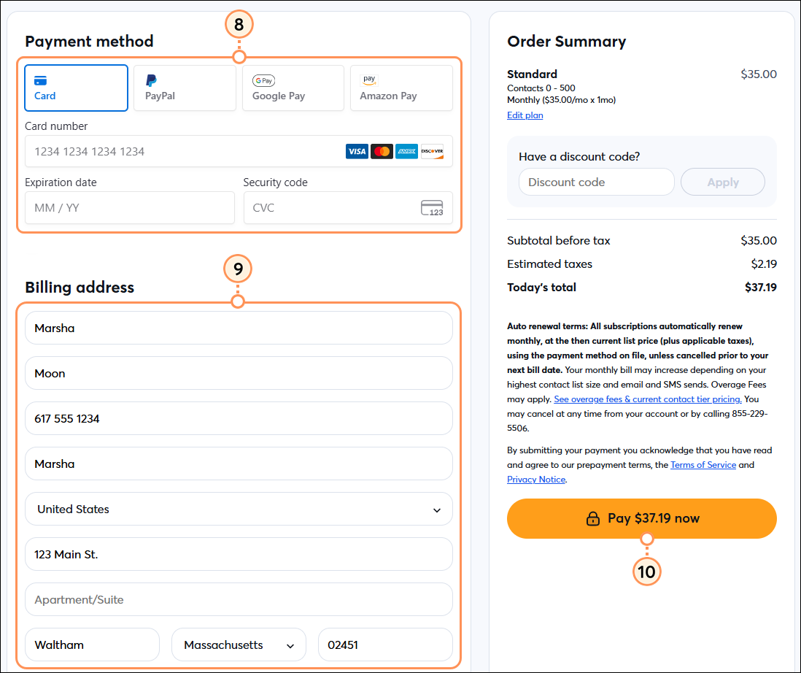This screenshot has height=673, width=801.
Task: Click the Apply discount button
Action: (722, 182)
